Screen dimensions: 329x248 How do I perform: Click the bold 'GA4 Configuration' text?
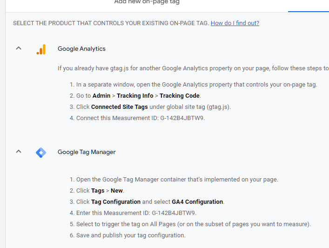[197, 202]
